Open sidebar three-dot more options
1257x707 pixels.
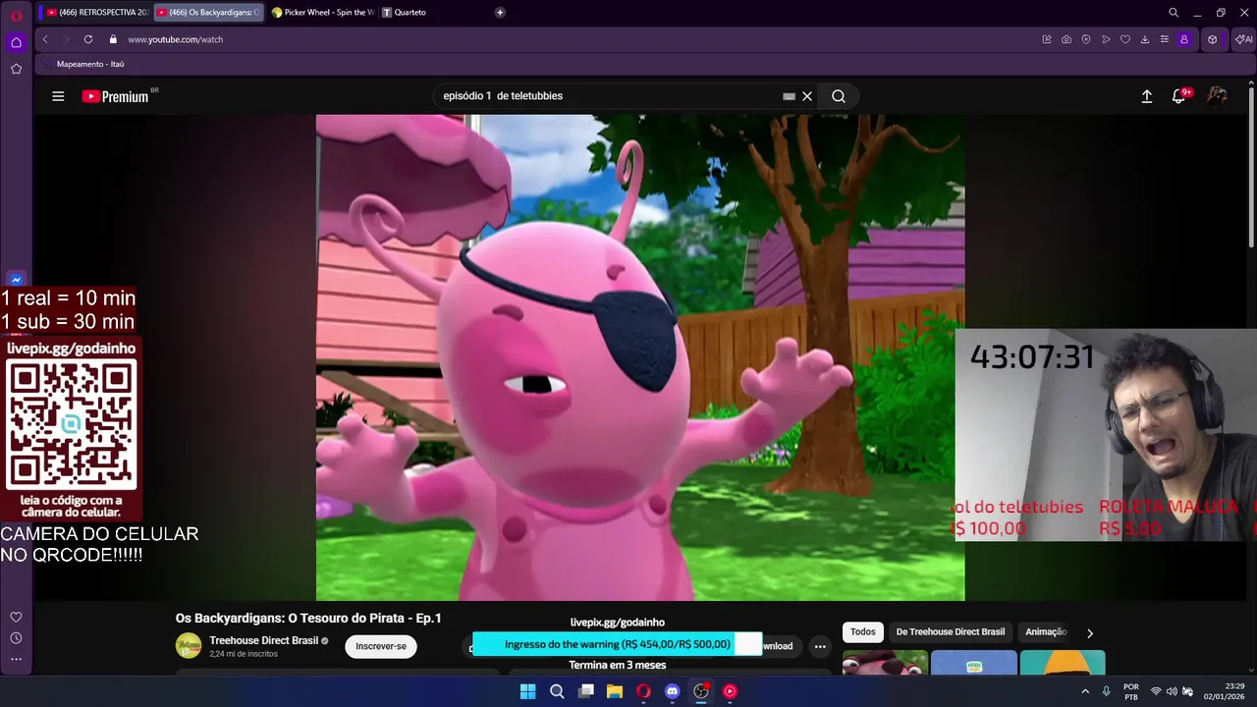pos(16,659)
